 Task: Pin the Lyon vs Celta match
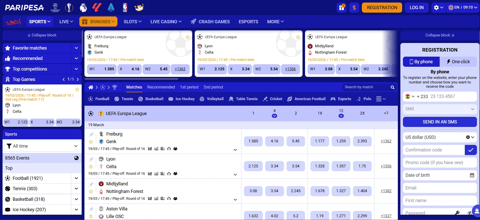pyautogui.click(x=91, y=159)
